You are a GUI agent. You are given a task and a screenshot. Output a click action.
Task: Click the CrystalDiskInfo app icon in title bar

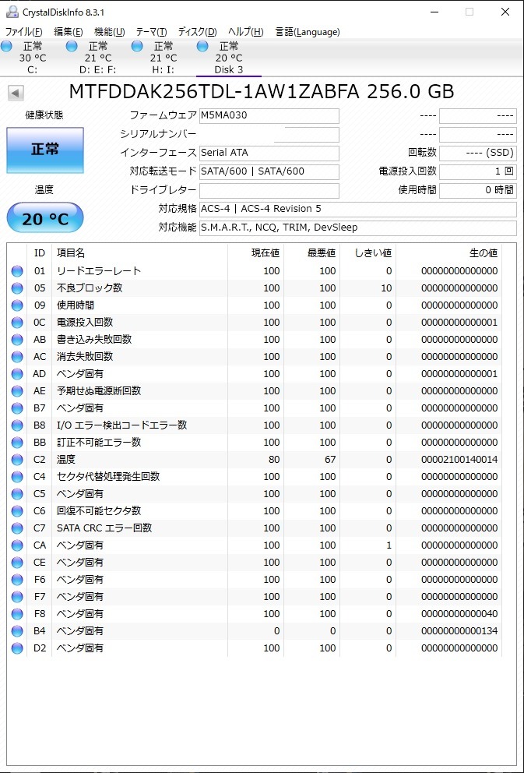(x=12, y=12)
